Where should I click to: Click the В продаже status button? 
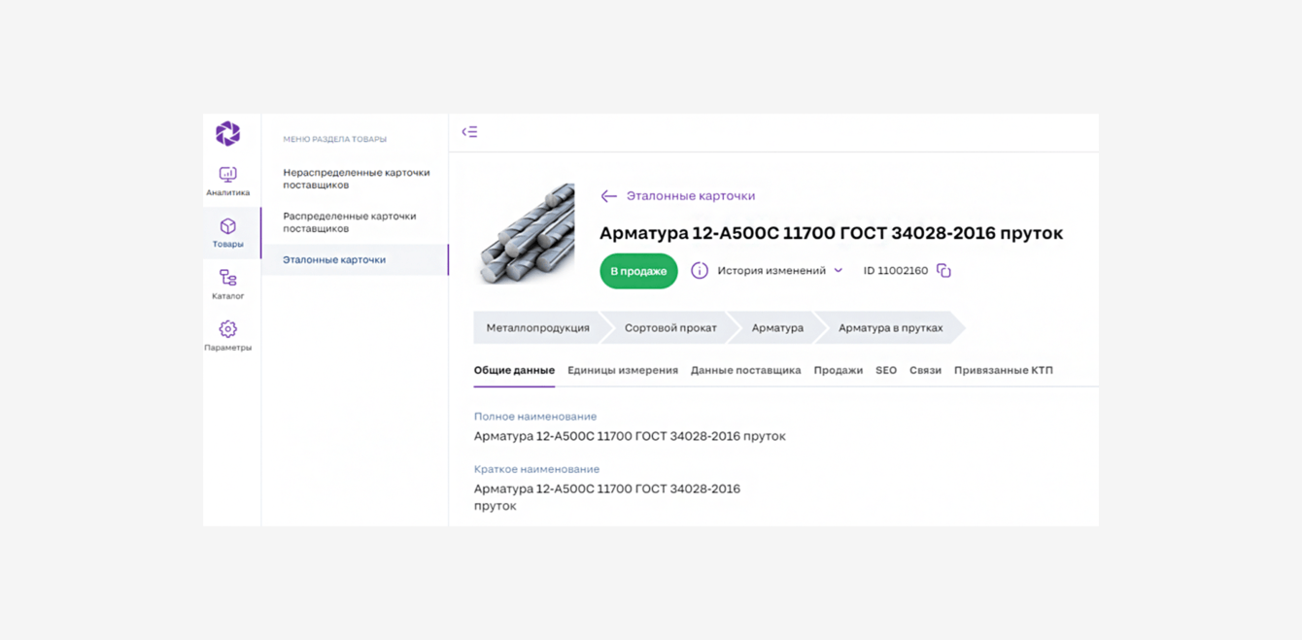pyautogui.click(x=638, y=271)
